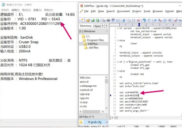
Task: Open the 文件(F) menu in Notepad
Action: pyautogui.click(x=5, y=10)
